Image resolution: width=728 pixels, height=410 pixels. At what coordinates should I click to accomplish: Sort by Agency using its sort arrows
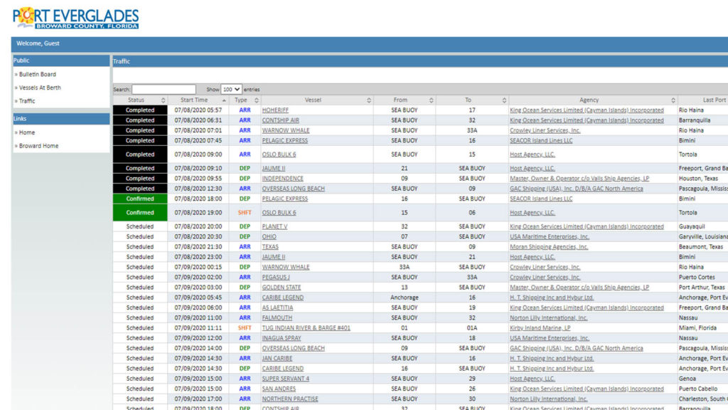673,100
